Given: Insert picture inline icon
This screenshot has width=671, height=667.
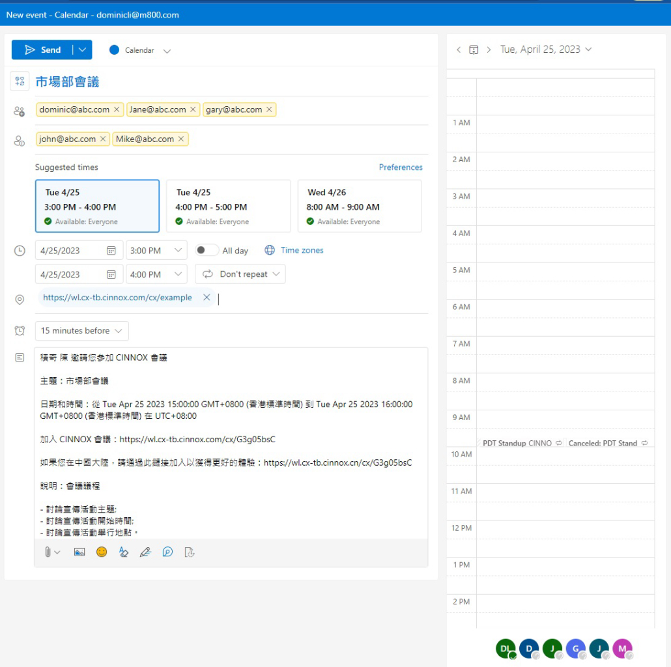Looking at the screenshot, I should 79,552.
